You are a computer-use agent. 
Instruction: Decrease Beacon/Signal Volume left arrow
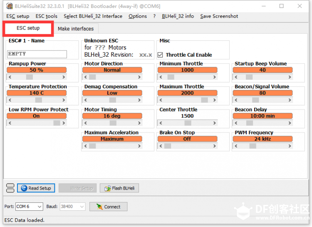coord(236,100)
